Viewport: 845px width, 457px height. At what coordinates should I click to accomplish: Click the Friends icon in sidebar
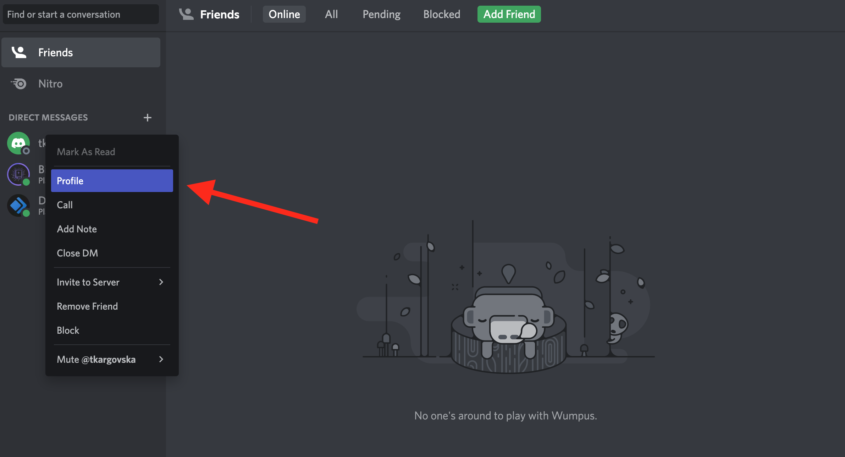point(18,52)
